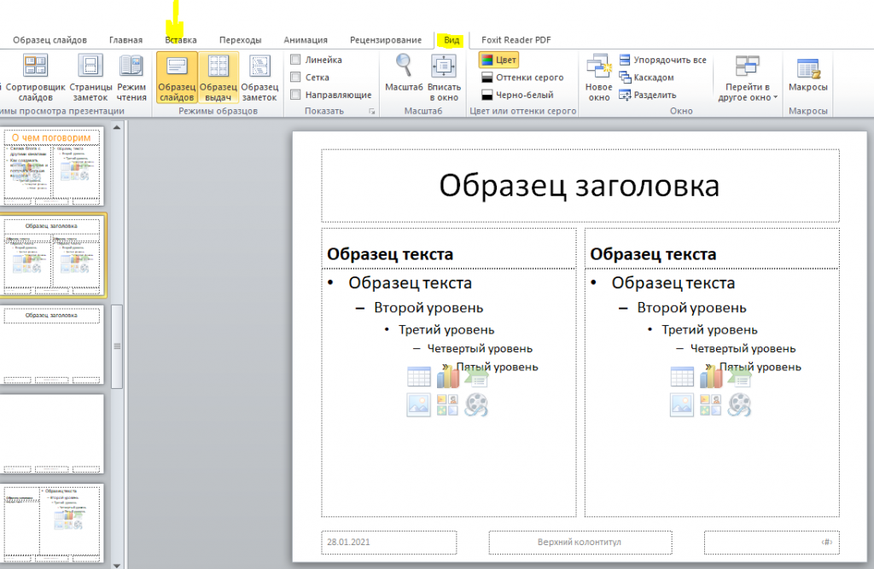Enable the Guides (Направляющие) checkbox
The width and height of the screenshot is (874, 569).
(296, 95)
